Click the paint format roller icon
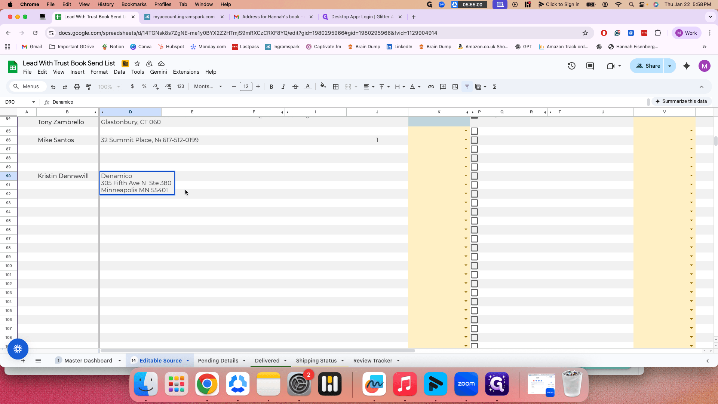 [x=89, y=87]
